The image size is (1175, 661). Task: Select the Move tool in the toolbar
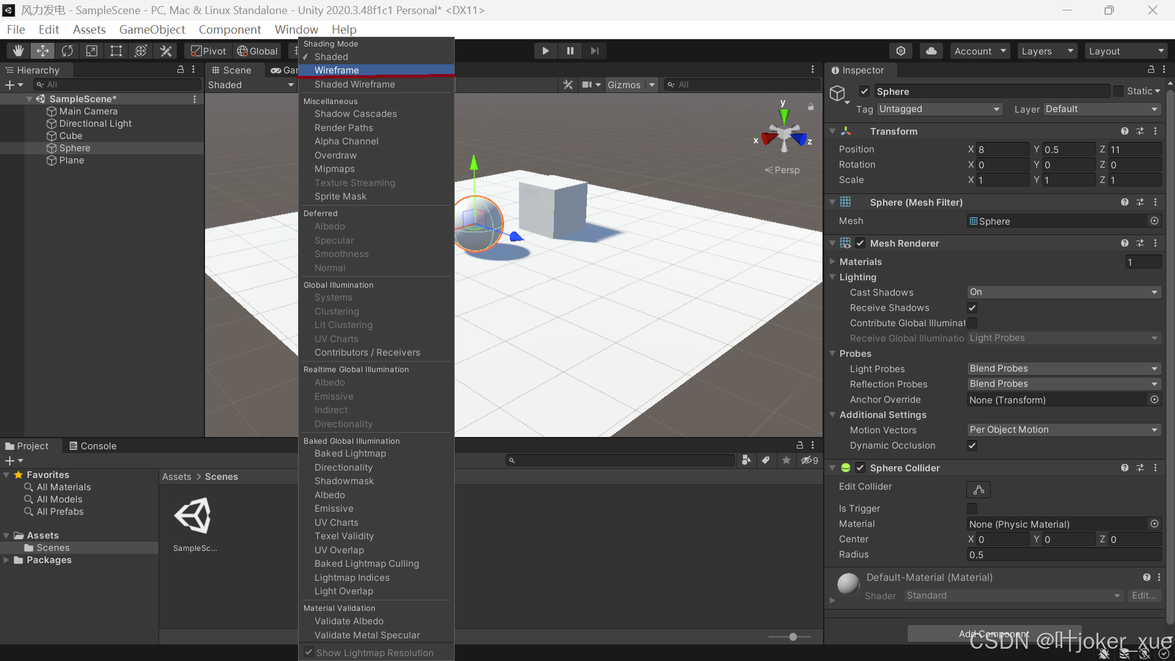pos(42,51)
